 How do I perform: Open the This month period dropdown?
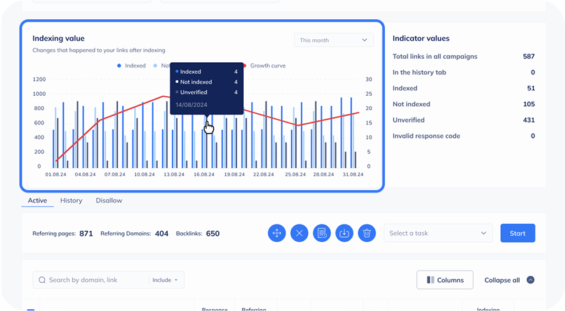(x=333, y=40)
